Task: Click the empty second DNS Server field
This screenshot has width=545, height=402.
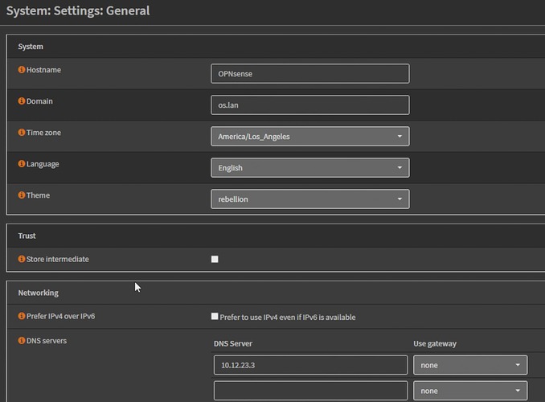Action: [310, 391]
